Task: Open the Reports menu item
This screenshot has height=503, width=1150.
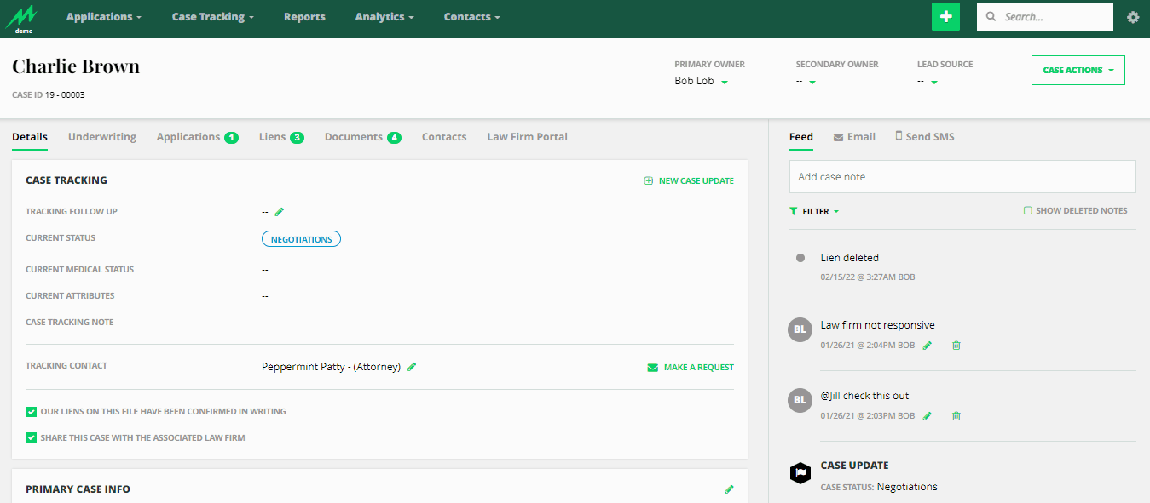Action: (304, 17)
